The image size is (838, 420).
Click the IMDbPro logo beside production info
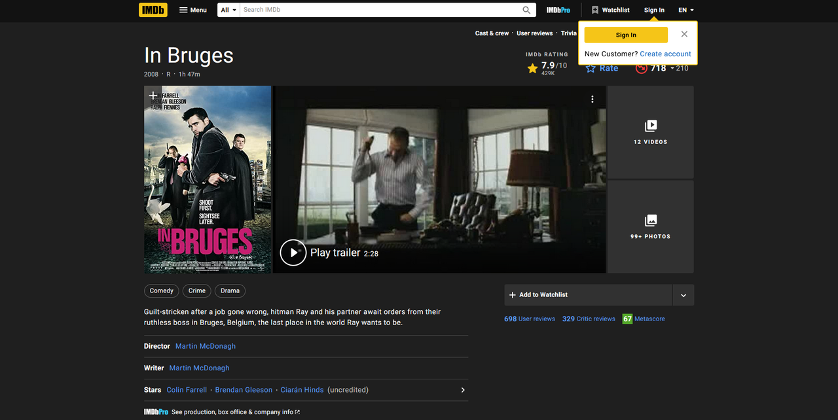(156, 412)
